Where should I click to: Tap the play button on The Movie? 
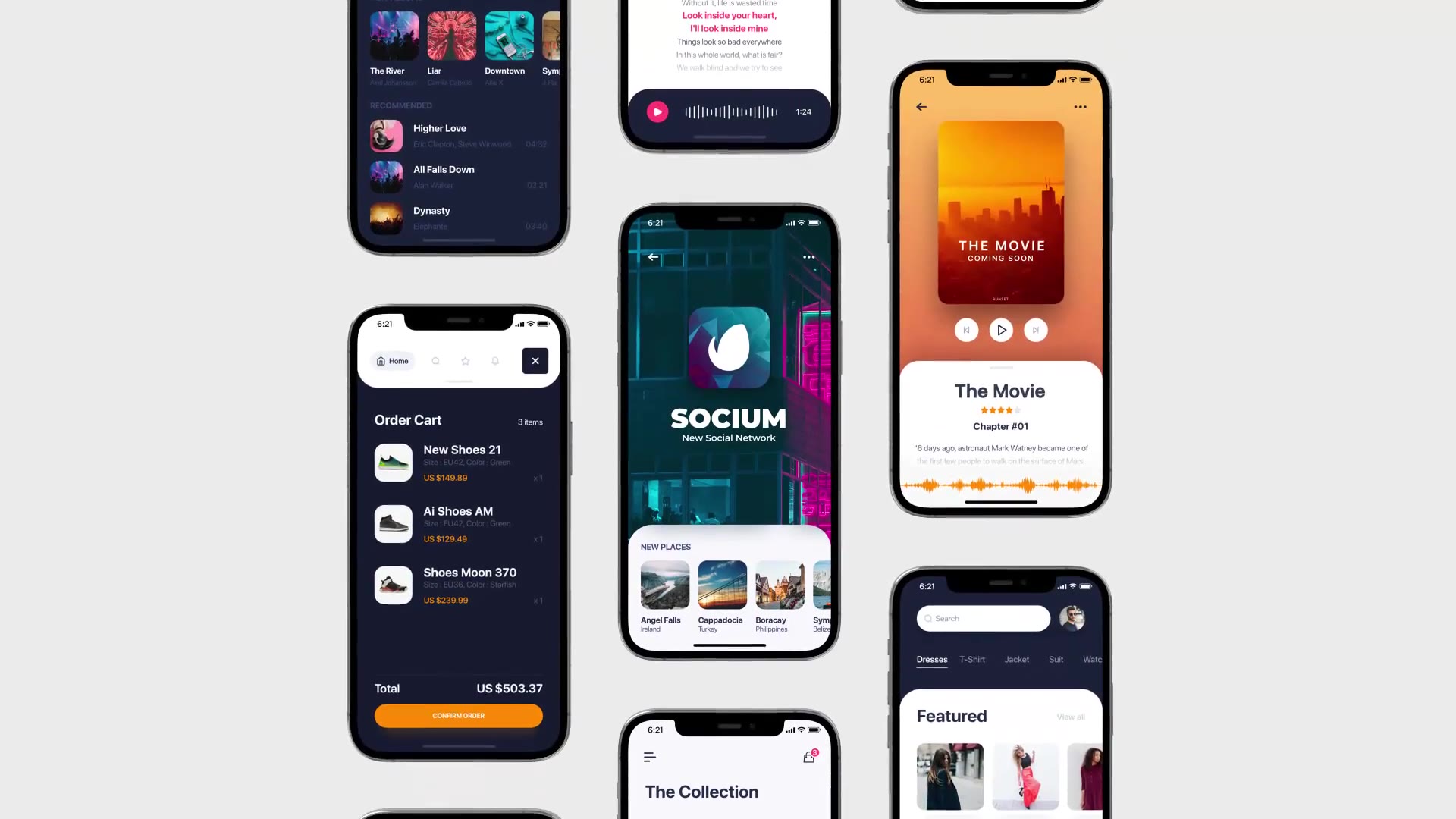pos(1000,330)
